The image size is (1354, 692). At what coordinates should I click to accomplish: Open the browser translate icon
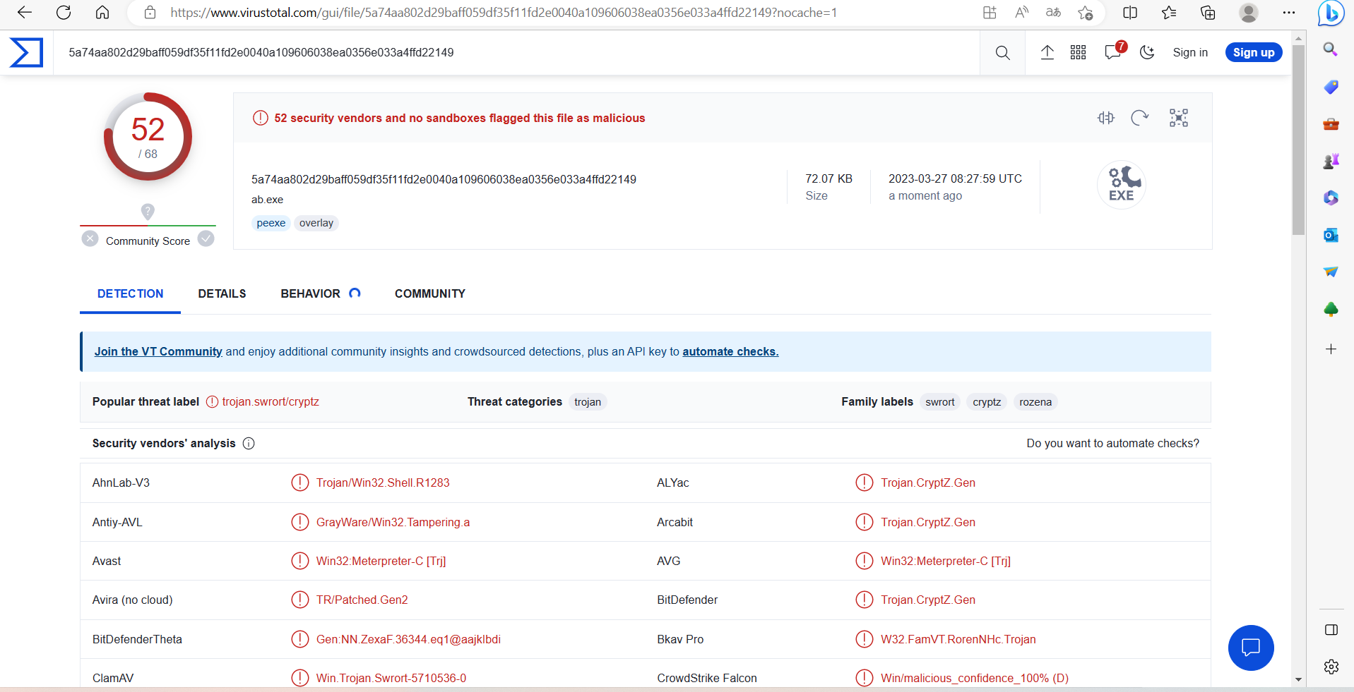(1053, 13)
